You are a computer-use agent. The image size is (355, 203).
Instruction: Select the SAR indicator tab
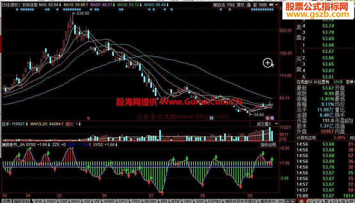pyautogui.click(x=200, y=201)
